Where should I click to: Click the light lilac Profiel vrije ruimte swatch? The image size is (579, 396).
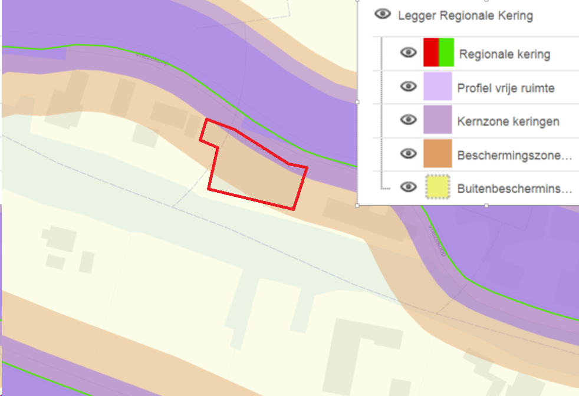tap(437, 87)
